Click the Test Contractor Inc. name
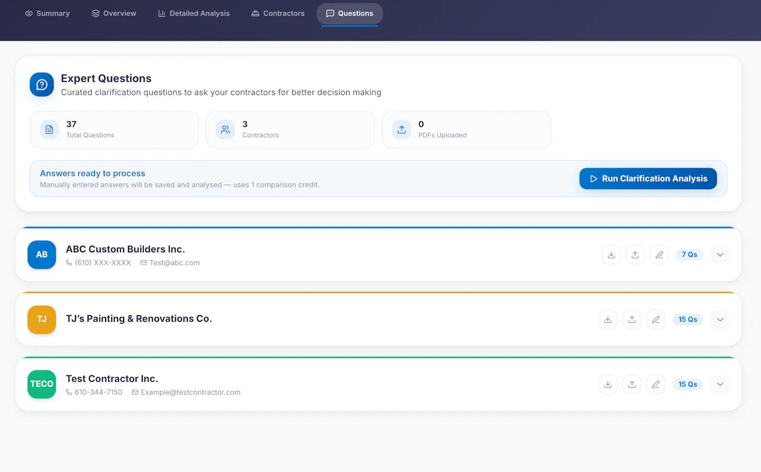The image size is (761, 472). click(x=112, y=379)
